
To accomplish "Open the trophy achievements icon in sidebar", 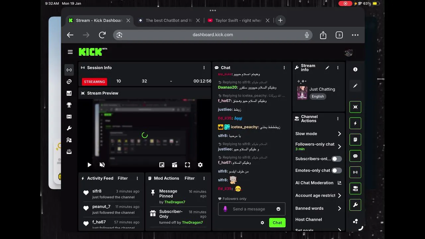I will [69, 105].
